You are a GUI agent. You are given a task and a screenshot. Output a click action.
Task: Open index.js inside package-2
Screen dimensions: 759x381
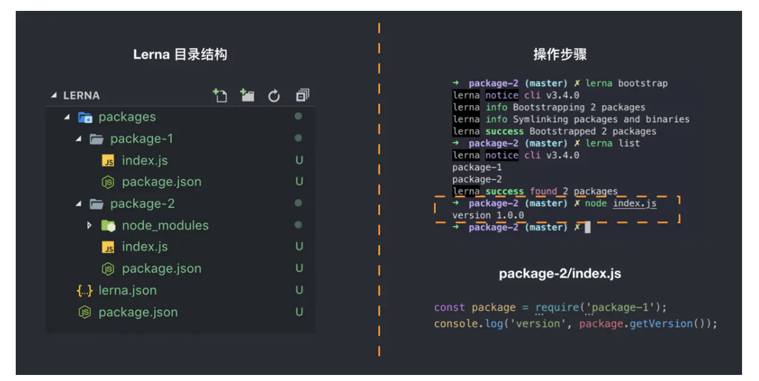pyautogui.click(x=145, y=247)
